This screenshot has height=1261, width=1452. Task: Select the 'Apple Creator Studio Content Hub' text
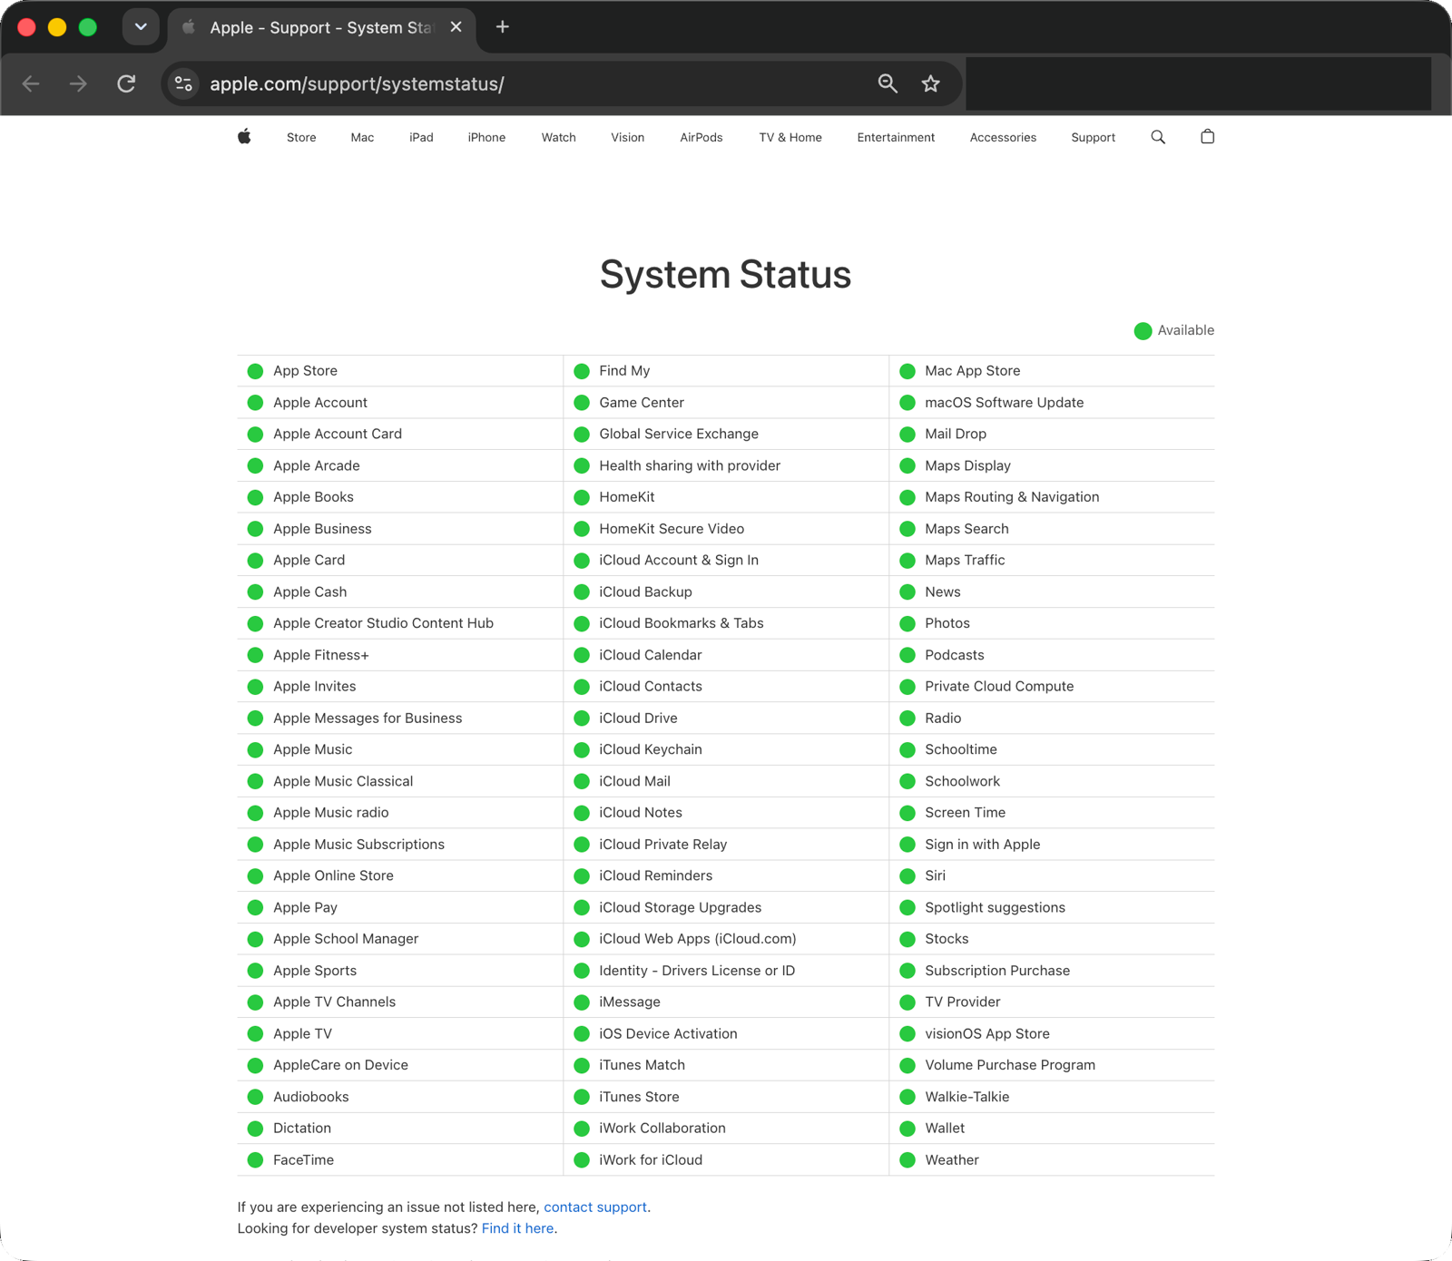(383, 623)
